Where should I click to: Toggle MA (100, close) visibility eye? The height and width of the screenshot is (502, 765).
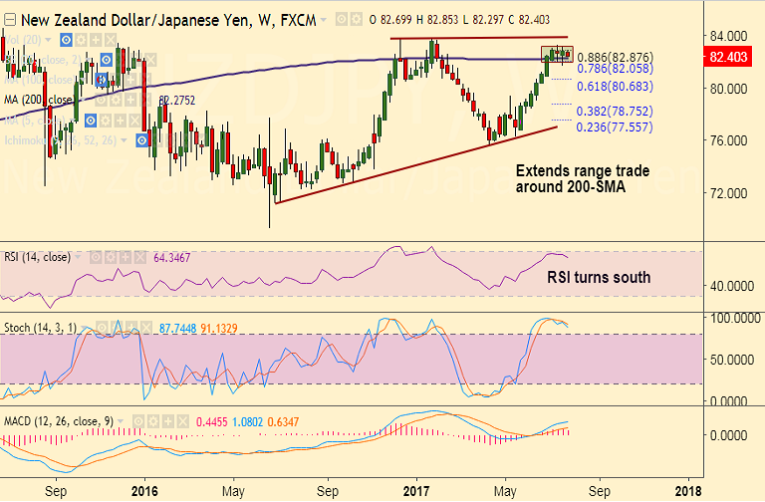(x=102, y=80)
